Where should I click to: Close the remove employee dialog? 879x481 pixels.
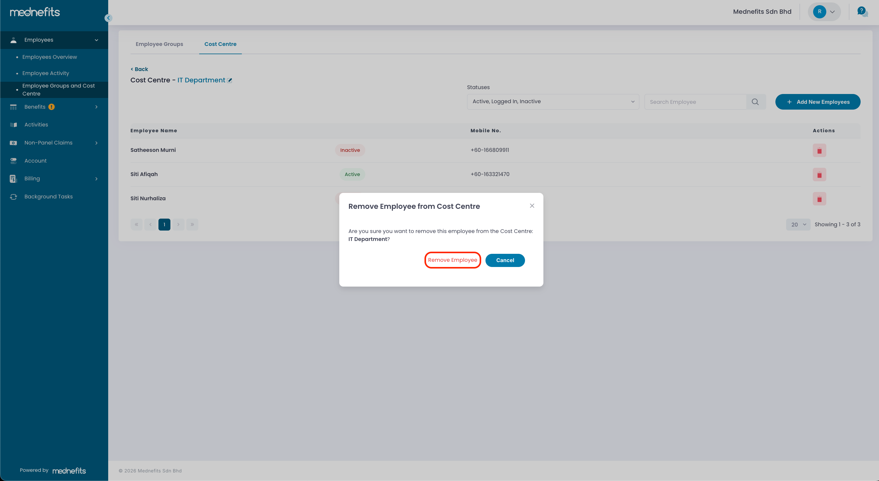click(x=532, y=205)
